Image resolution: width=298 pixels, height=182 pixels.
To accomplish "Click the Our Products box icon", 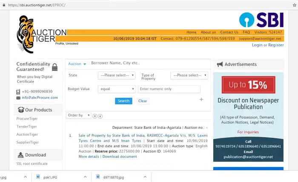I will point(20,110).
